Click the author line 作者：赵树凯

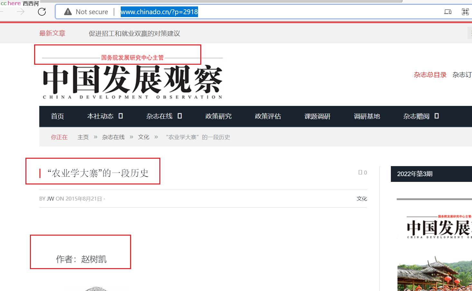point(81,259)
